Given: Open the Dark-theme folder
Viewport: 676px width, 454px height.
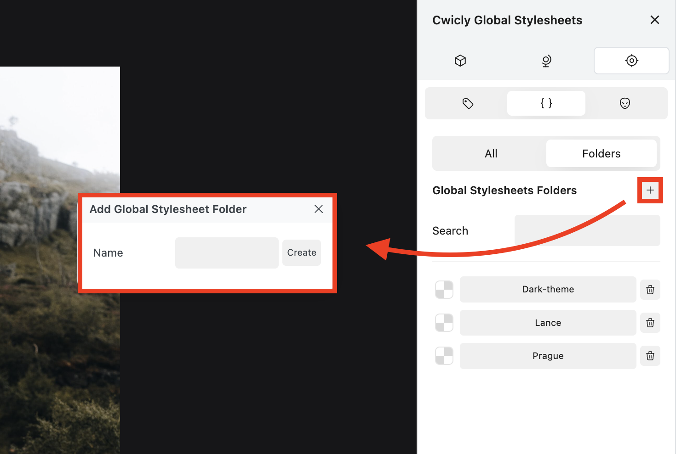Looking at the screenshot, I should pos(548,290).
